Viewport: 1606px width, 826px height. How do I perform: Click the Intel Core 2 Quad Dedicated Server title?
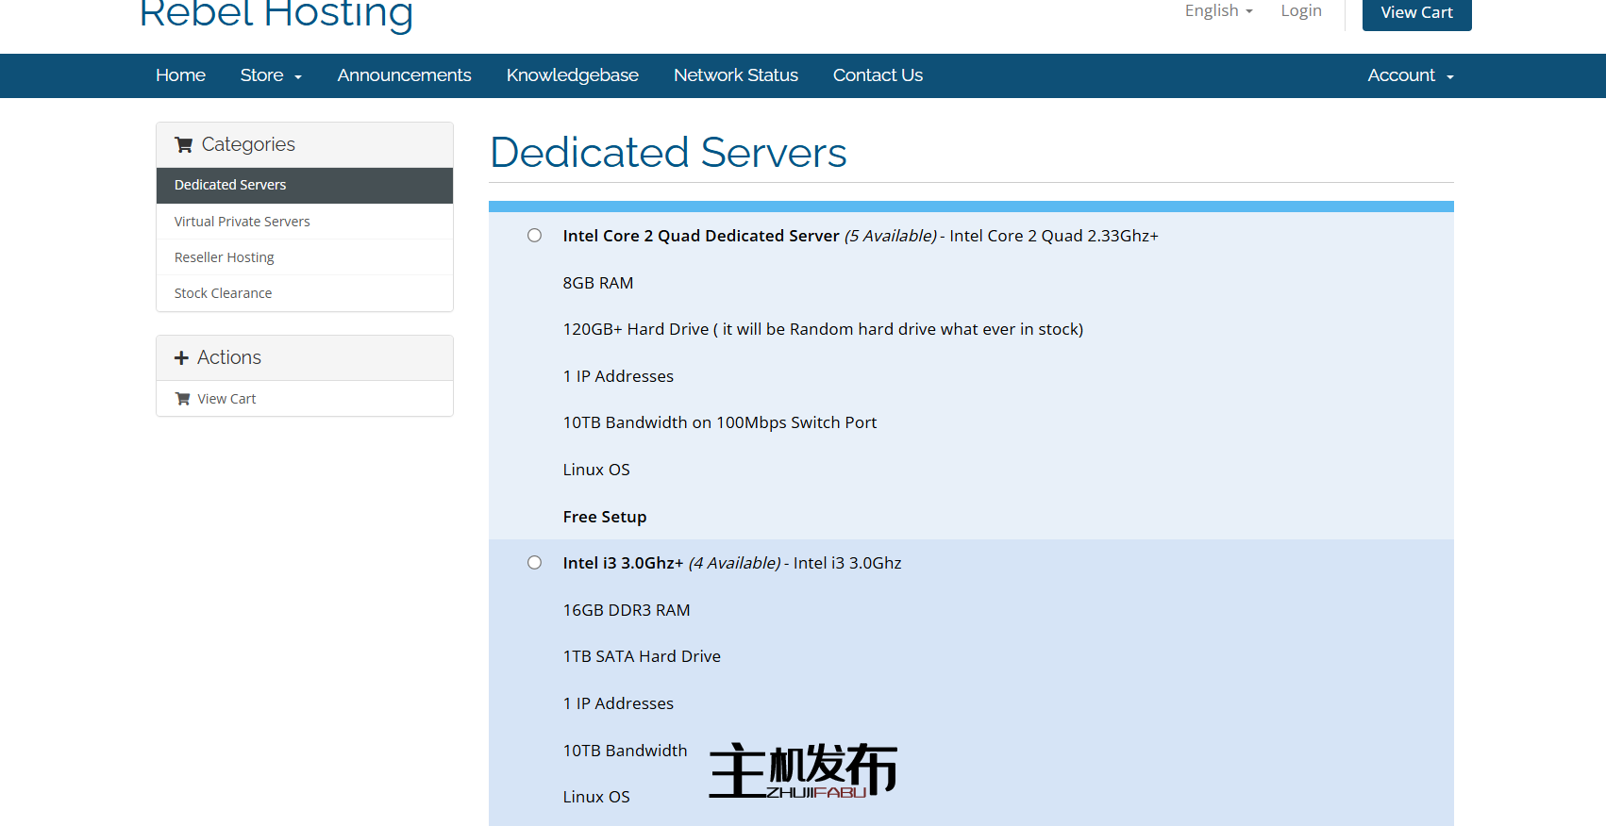701,236
